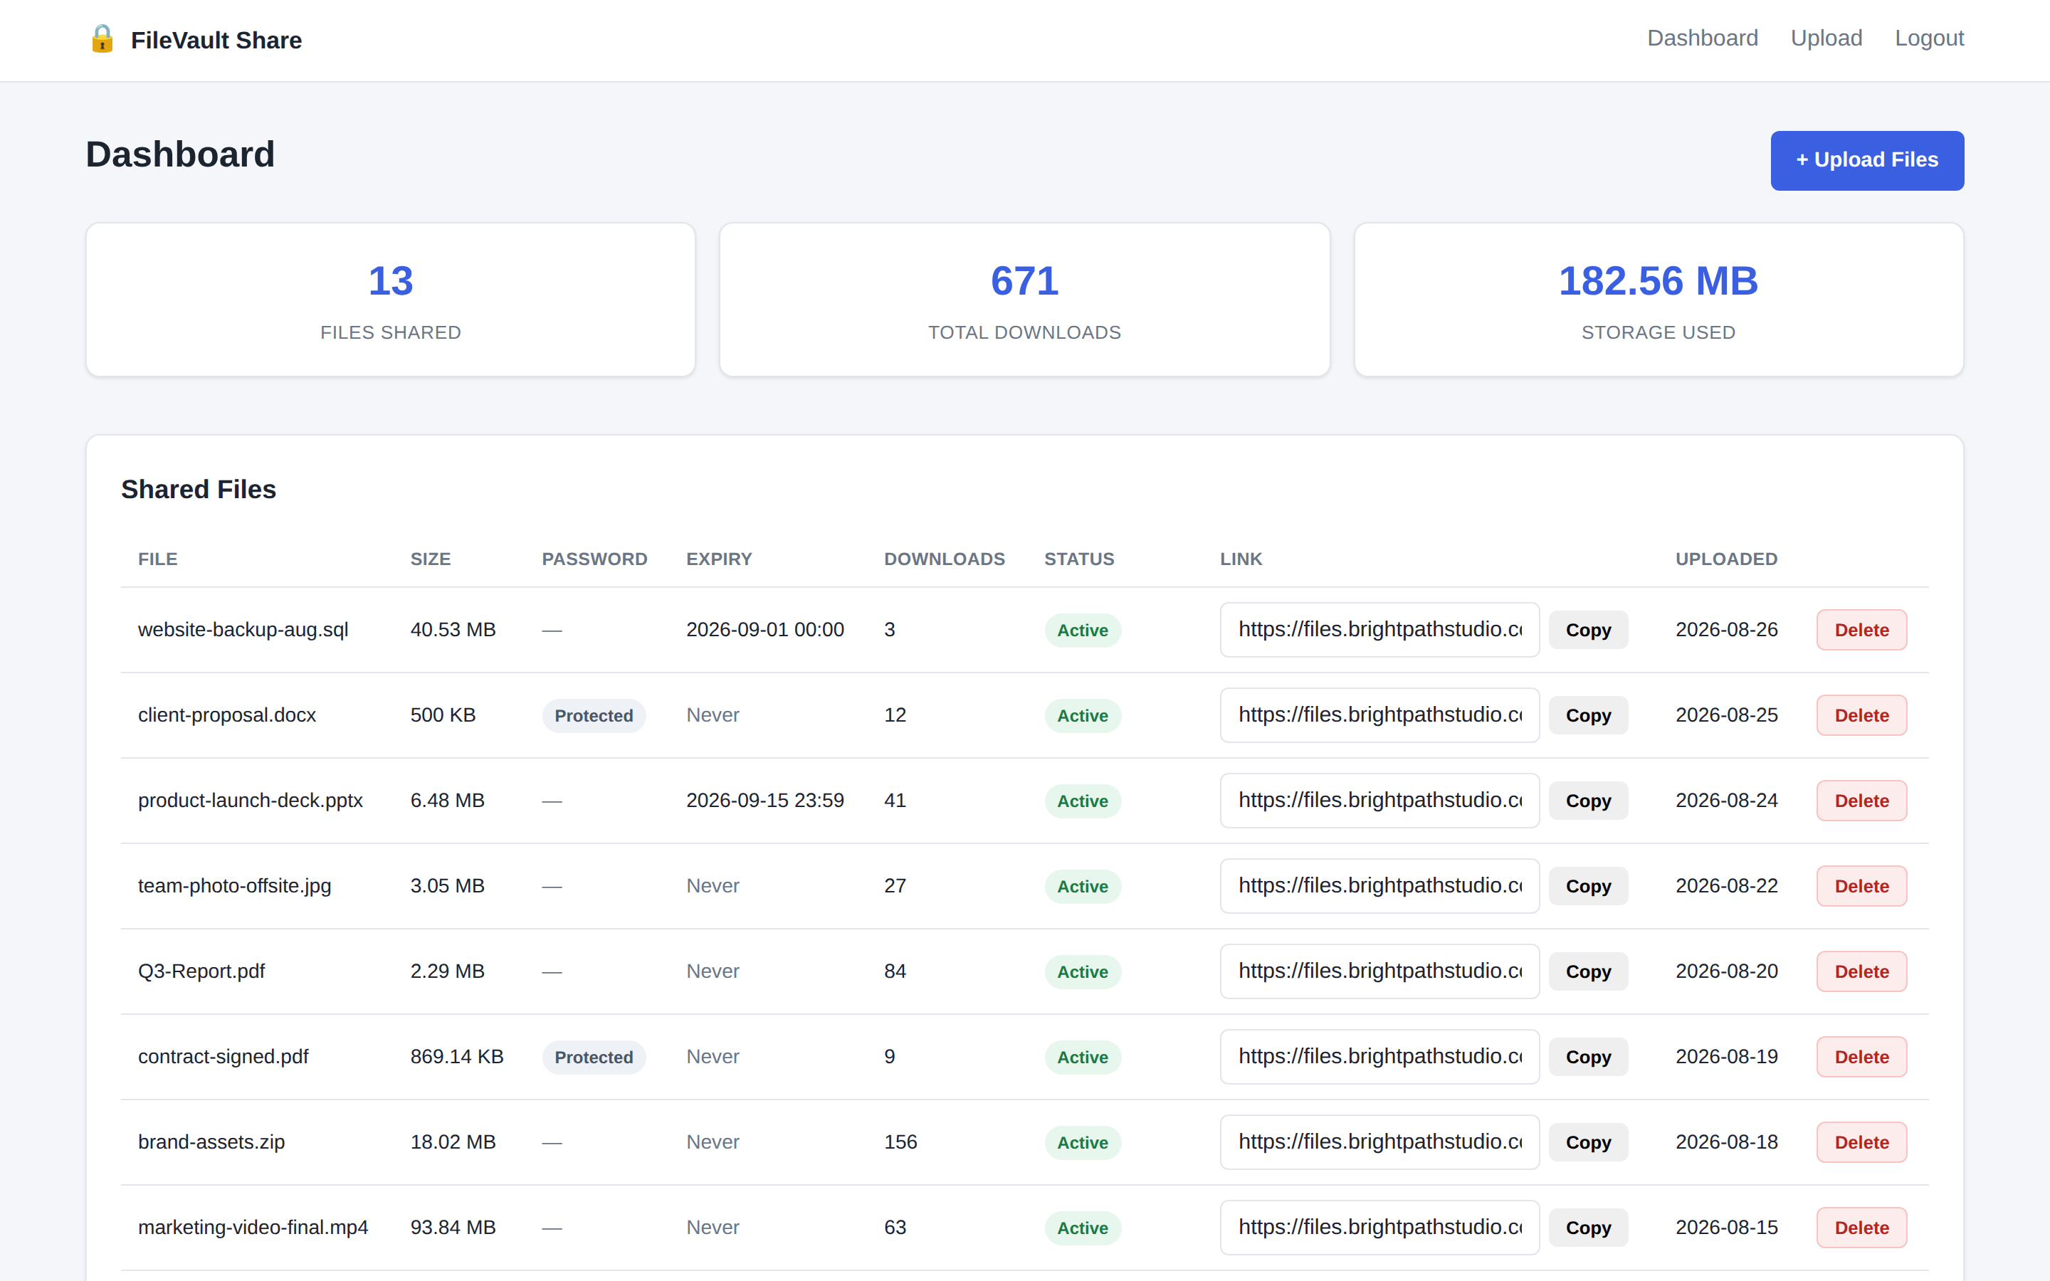Click the 40.53 MB size cell
Image resolution: width=2050 pixels, height=1281 pixels.
point(453,630)
